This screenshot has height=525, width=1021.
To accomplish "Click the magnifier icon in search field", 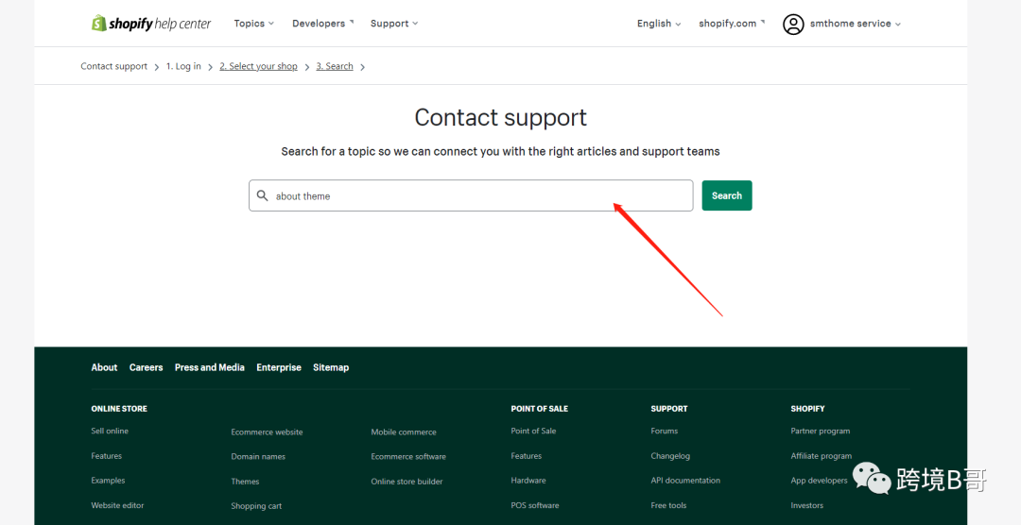I will tap(263, 195).
